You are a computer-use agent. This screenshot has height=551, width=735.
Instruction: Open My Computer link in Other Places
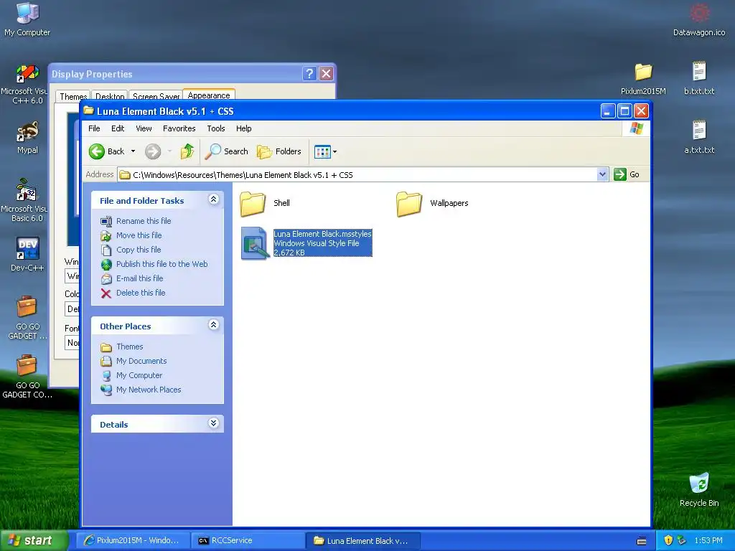139,375
